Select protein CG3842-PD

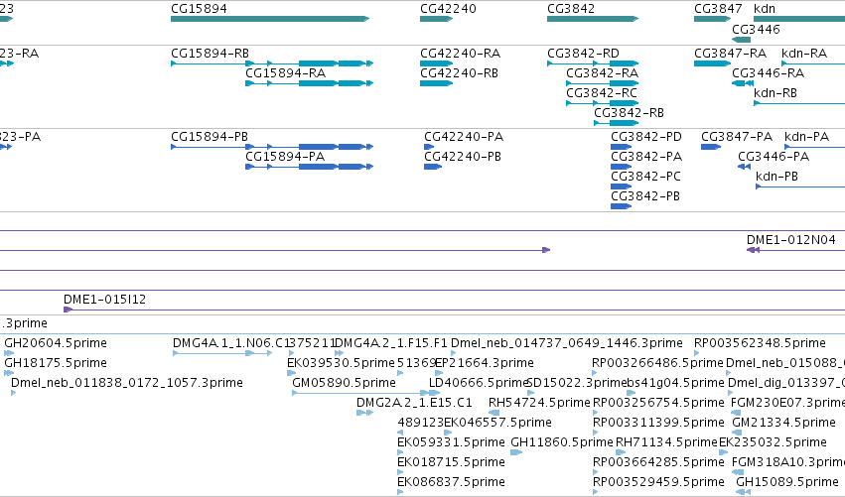(621, 147)
